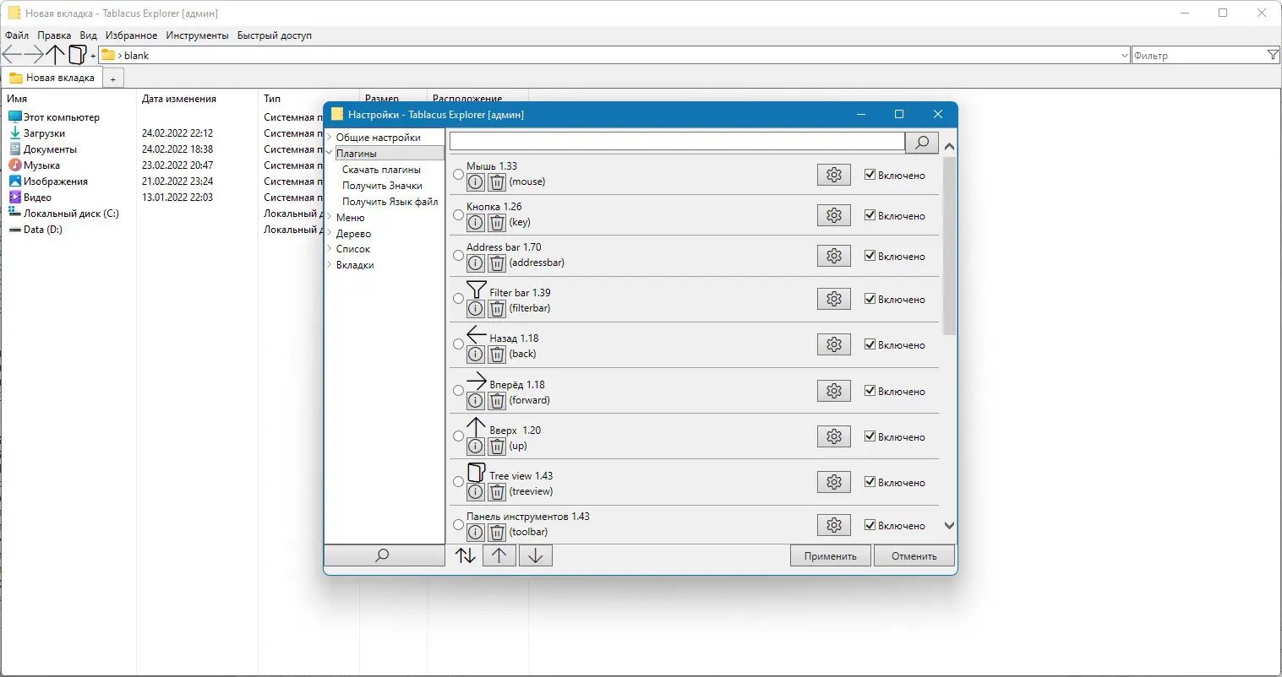The height and width of the screenshot is (677, 1282).
Task: Show info for the treeview plugin
Action: (476, 492)
